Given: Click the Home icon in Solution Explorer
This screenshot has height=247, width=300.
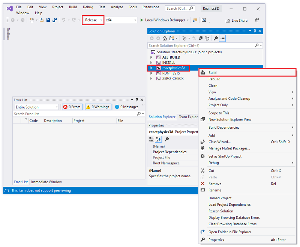Looking at the screenshot, I should coord(165,38).
